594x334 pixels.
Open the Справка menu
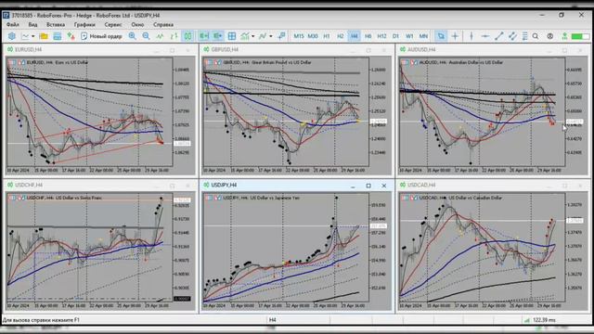click(x=163, y=25)
